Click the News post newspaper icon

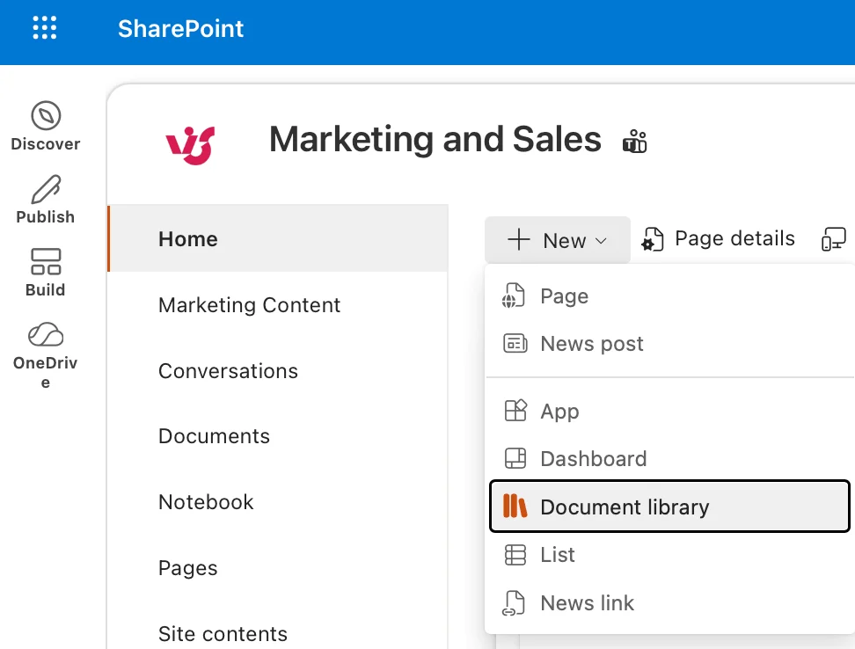[515, 343]
